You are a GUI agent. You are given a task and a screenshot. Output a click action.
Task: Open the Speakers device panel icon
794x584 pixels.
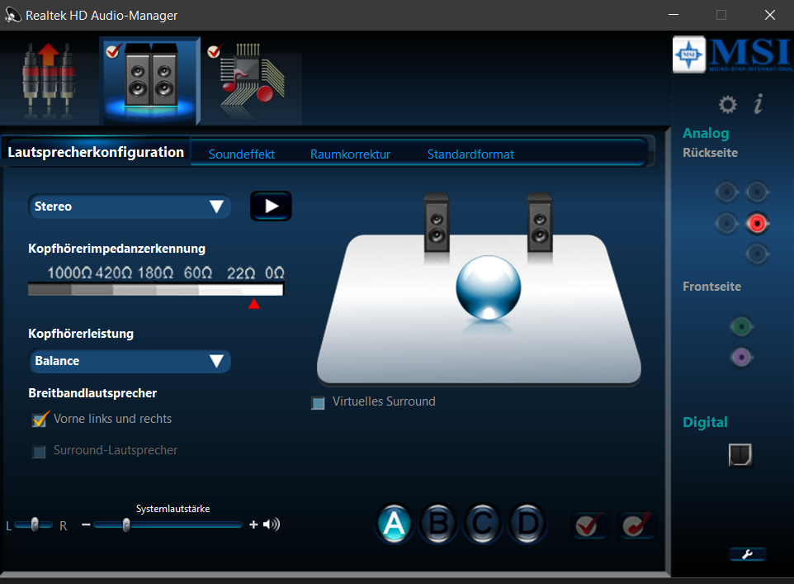click(x=149, y=78)
